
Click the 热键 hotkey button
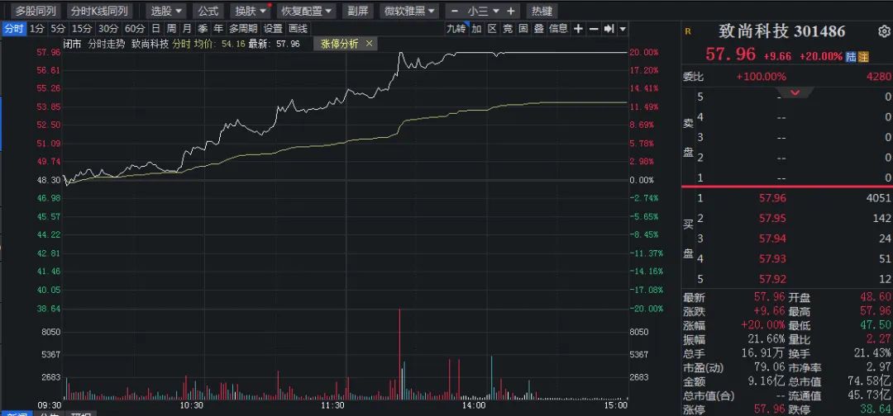pyautogui.click(x=542, y=11)
